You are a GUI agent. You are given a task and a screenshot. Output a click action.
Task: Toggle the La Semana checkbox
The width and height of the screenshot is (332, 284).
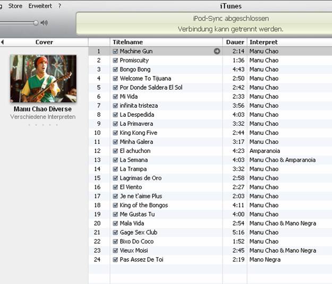115,160
